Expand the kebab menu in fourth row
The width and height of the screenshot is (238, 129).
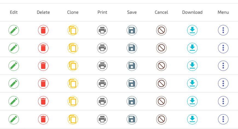click(223, 83)
